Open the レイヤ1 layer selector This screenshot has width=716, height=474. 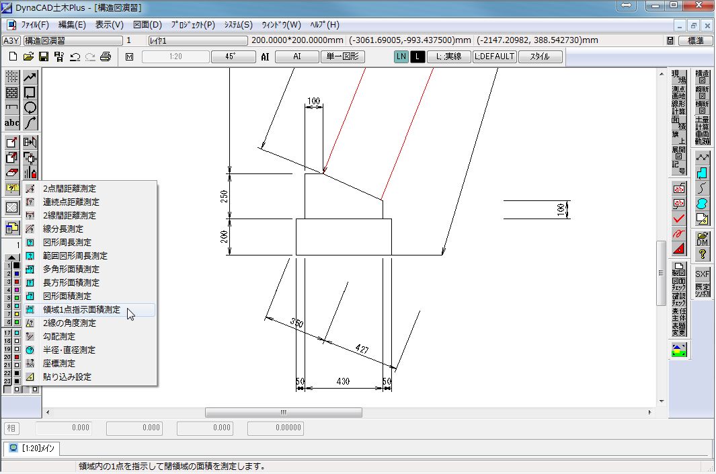198,40
